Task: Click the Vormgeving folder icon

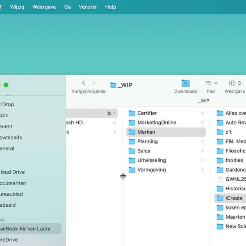Action: pos(132,170)
